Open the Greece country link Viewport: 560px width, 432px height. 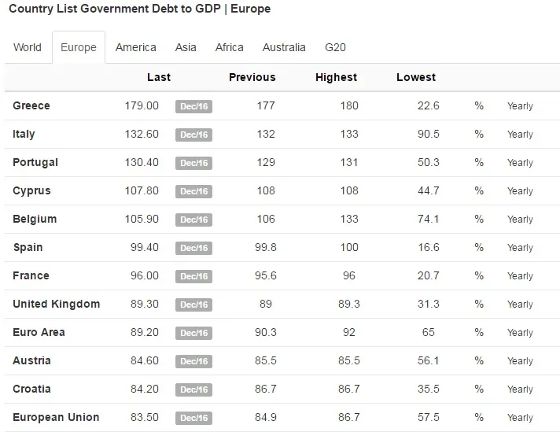tap(31, 105)
